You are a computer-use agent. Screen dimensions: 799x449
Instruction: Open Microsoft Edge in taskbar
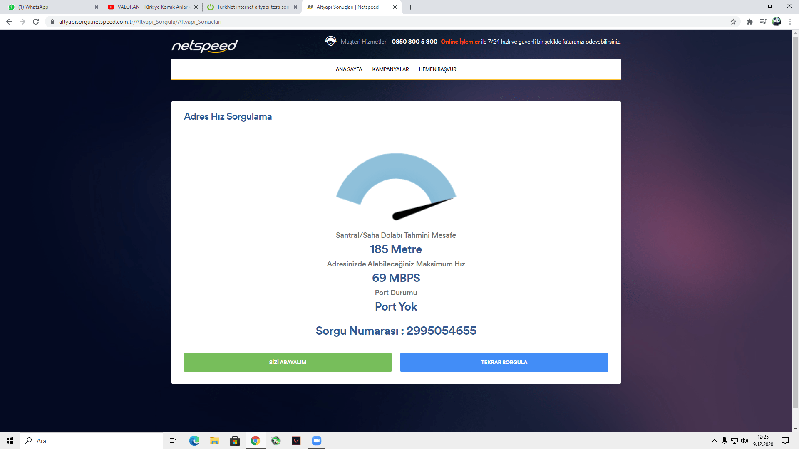coord(194,441)
